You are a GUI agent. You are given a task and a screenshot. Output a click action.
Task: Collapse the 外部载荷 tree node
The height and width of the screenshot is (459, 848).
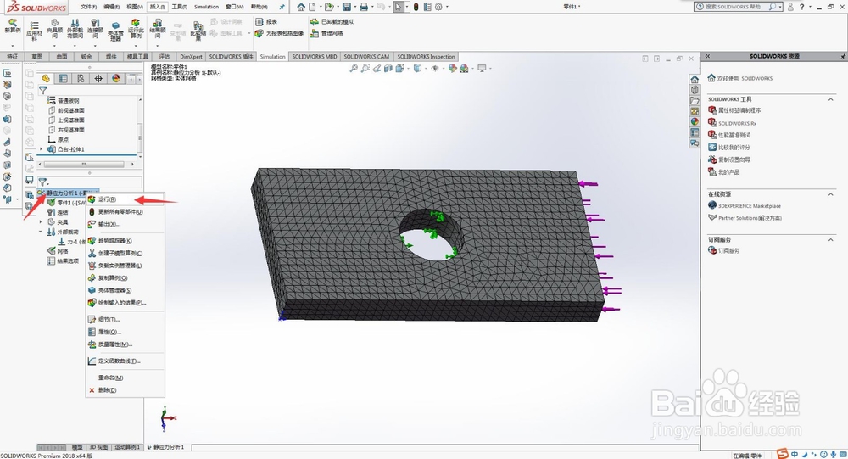pyautogui.click(x=41, y=232)
